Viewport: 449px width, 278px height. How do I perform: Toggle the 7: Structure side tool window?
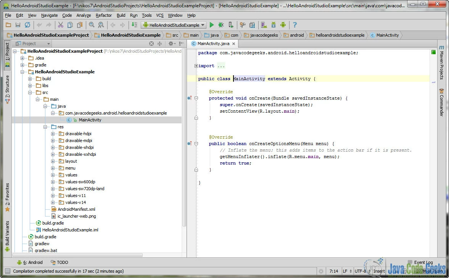[8, 89]
